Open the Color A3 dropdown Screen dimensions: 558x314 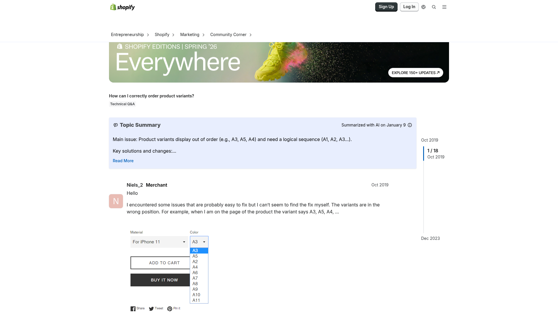coord(199,242)
